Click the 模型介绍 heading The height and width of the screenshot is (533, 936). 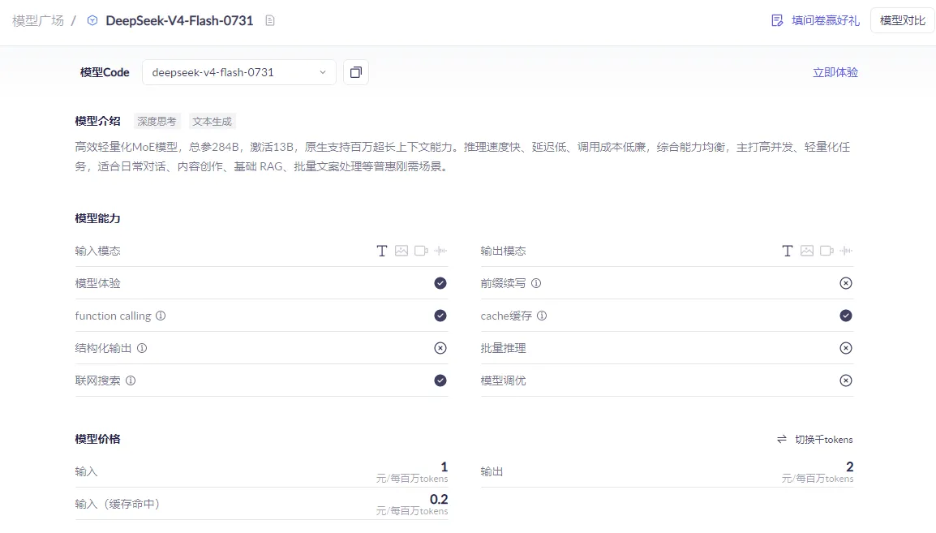98,121
